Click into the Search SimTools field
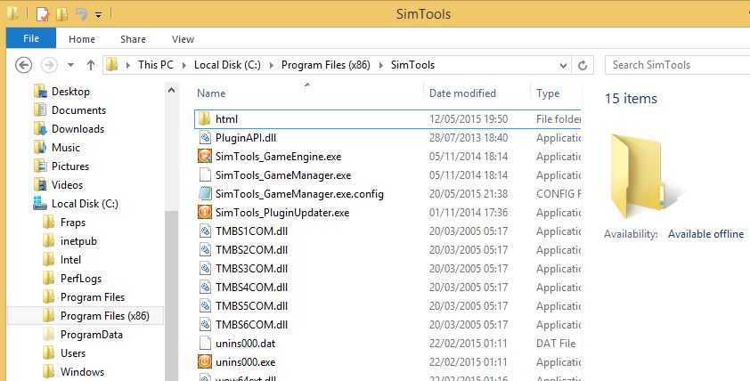 tap(677, 65)
